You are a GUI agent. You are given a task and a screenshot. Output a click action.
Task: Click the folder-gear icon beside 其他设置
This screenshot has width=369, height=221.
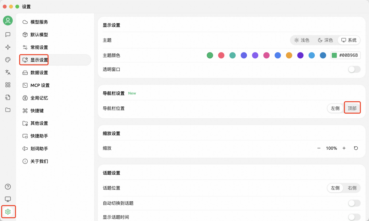pyautogui.click(x=25, y=123)
